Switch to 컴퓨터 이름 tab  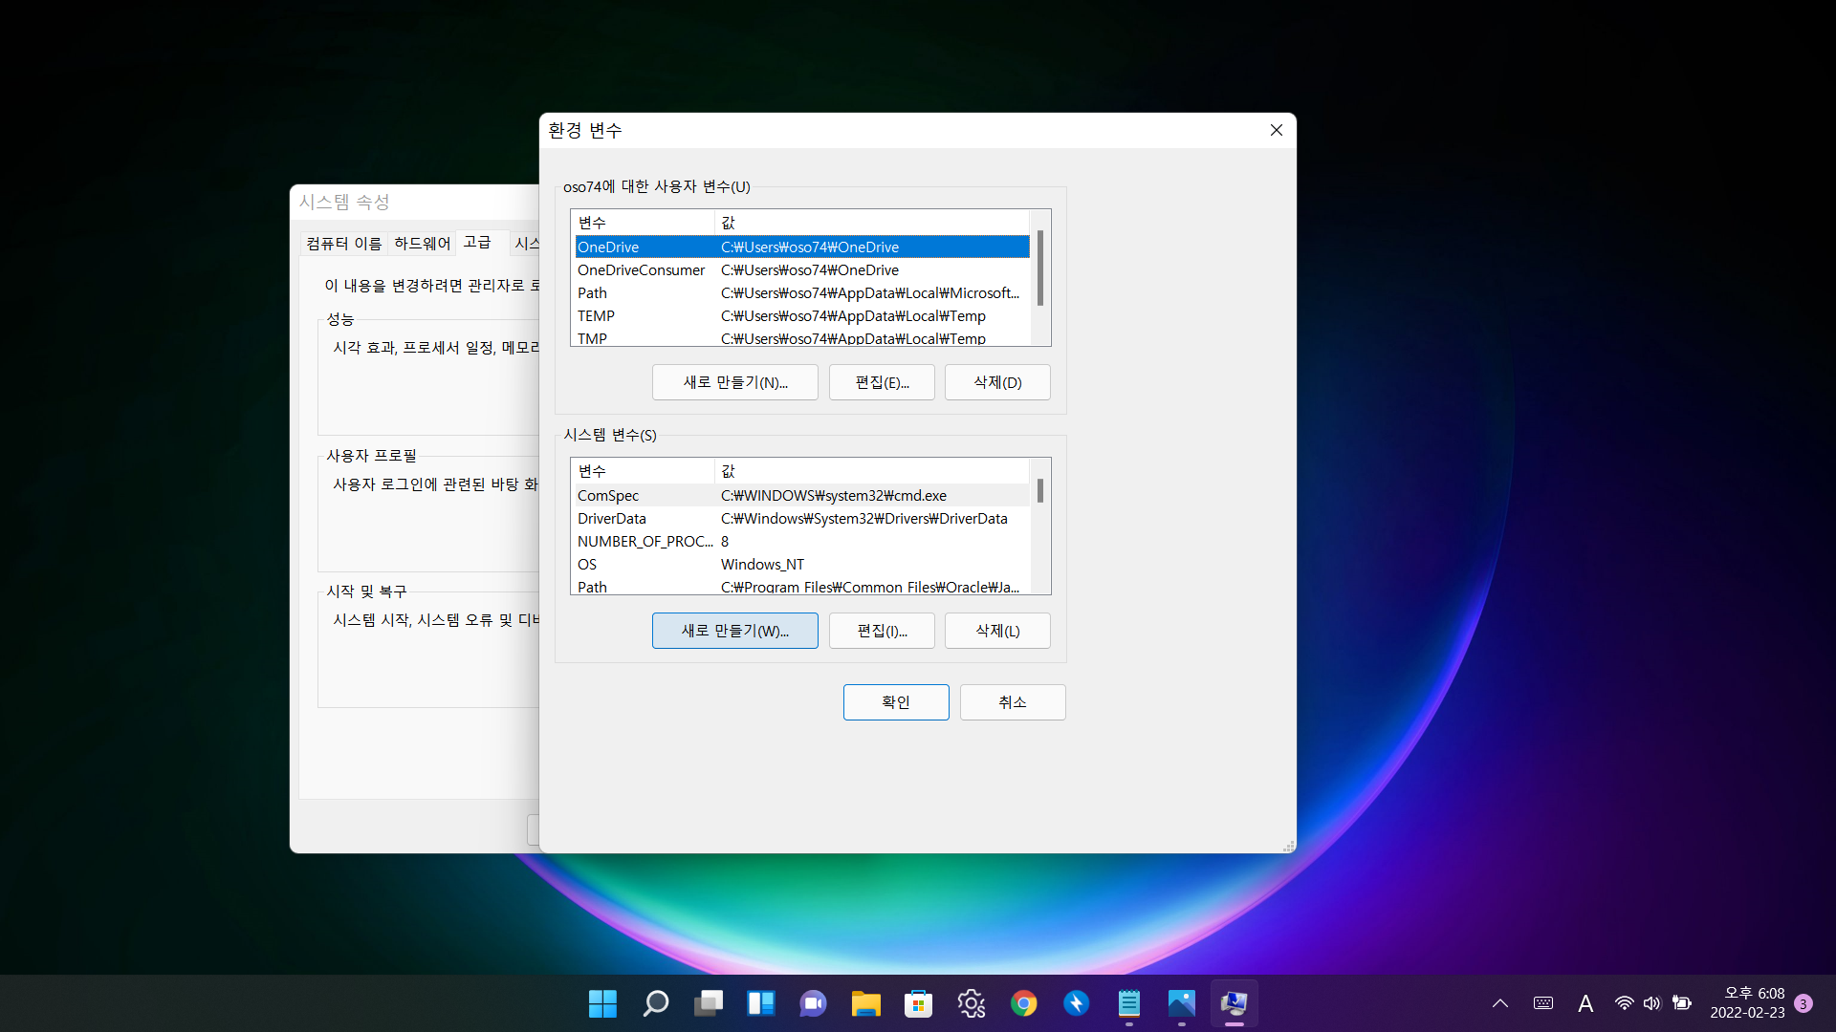[344, 244]
